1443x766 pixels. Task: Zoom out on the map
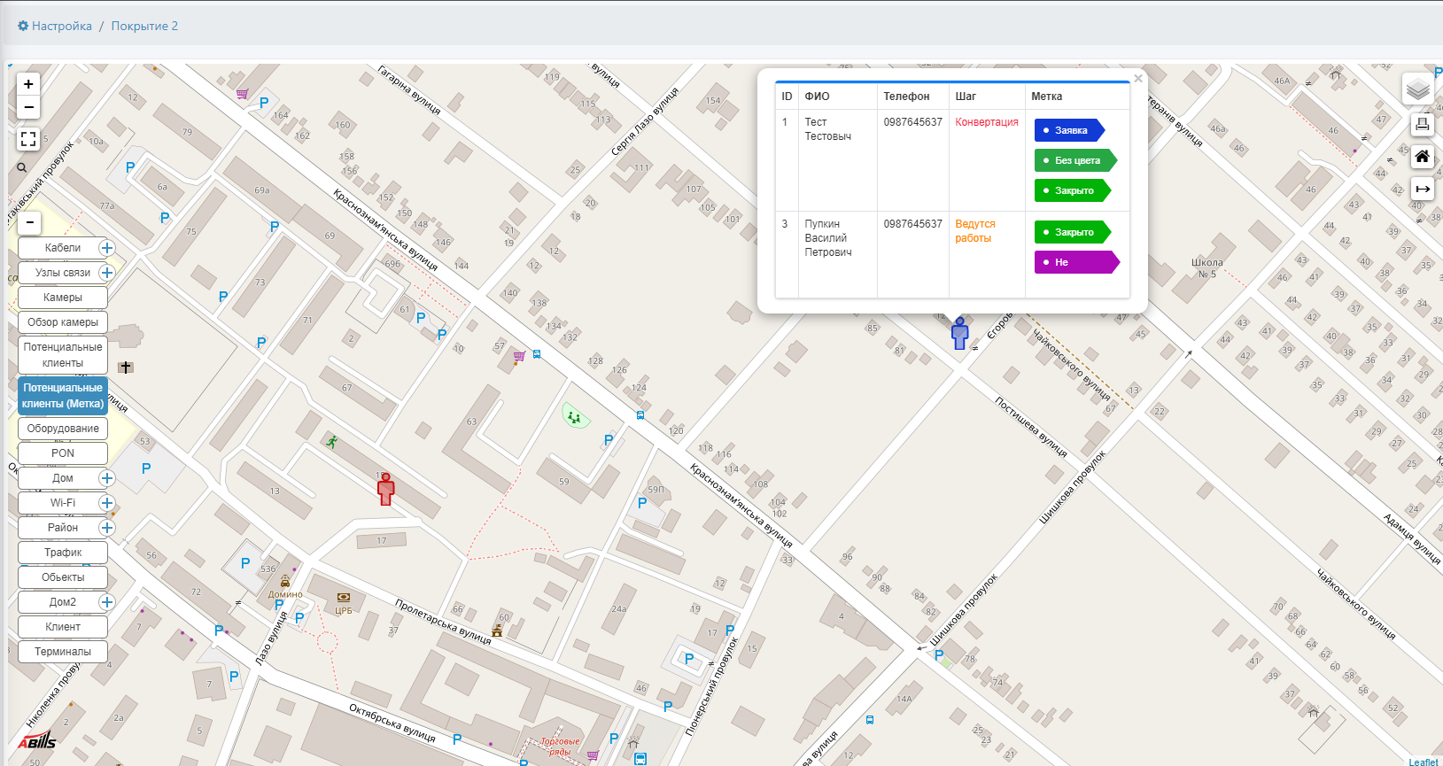click(28, 107)
